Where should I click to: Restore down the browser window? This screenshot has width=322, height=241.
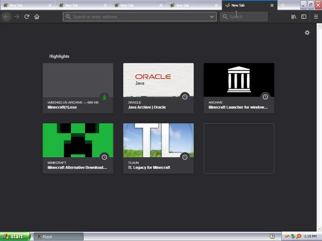pos(310,5)
